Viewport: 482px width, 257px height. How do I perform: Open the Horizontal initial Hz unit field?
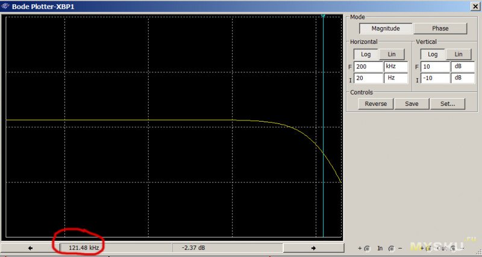(x=395, y=78)
